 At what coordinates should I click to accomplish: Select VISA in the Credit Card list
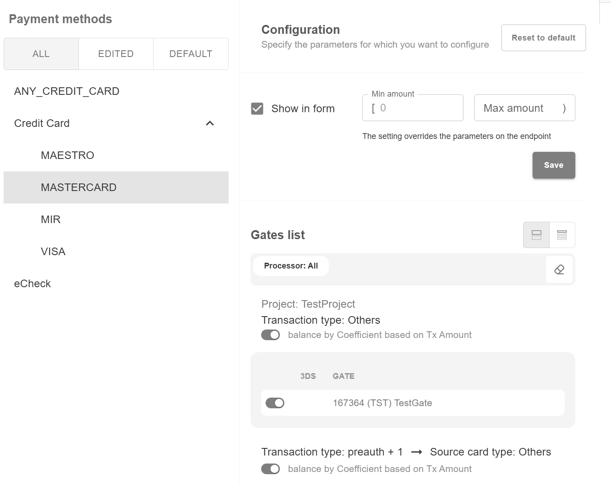click(53, 252)
